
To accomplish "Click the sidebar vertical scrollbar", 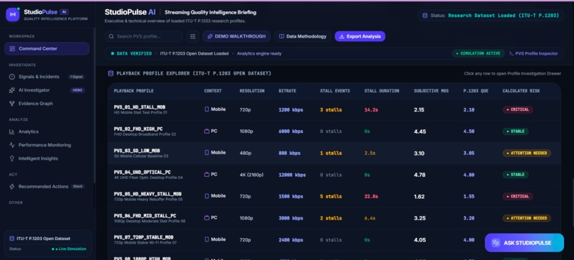I will coord(95,106).
